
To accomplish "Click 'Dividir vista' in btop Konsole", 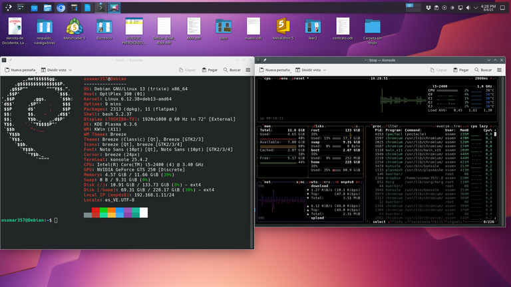I will point(308,70).
